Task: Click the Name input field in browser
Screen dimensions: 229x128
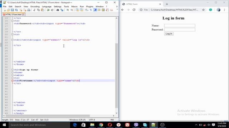Action: tap(180, 26)
